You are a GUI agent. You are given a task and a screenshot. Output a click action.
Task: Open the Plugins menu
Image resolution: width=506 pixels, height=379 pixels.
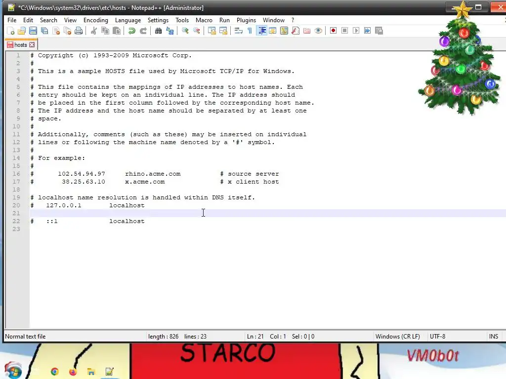[x=246, y=20]
